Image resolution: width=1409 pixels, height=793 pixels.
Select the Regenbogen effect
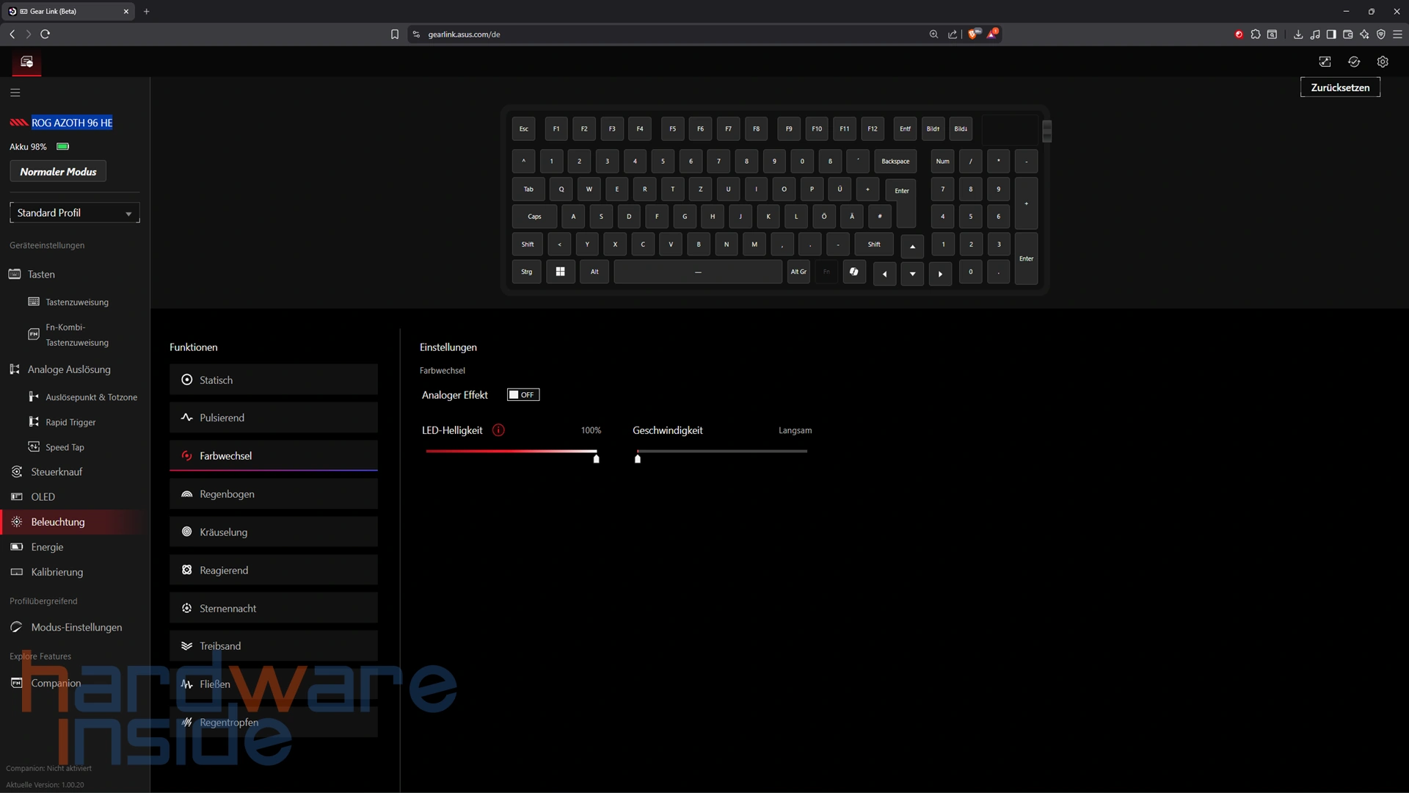(x=273, y=494)
